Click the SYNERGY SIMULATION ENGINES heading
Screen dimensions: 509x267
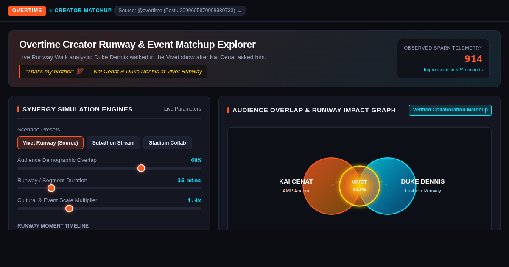78,109
